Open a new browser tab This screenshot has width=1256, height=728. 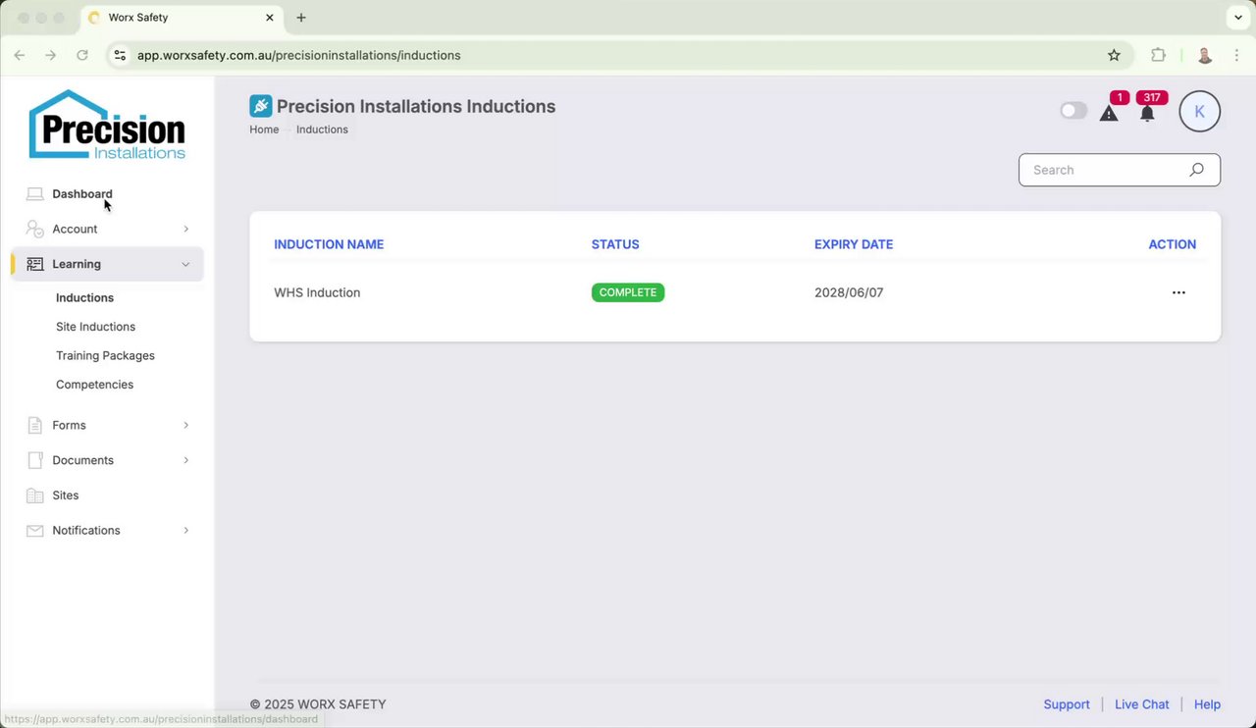[301, 18]
